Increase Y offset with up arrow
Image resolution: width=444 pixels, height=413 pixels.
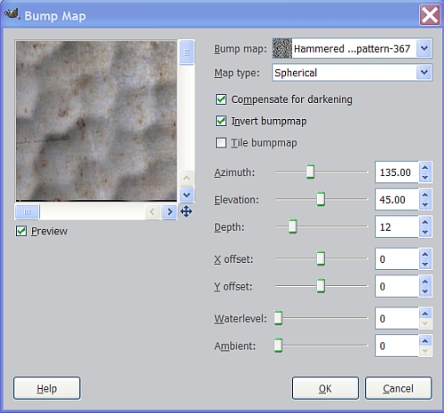[x=425, y=282]
